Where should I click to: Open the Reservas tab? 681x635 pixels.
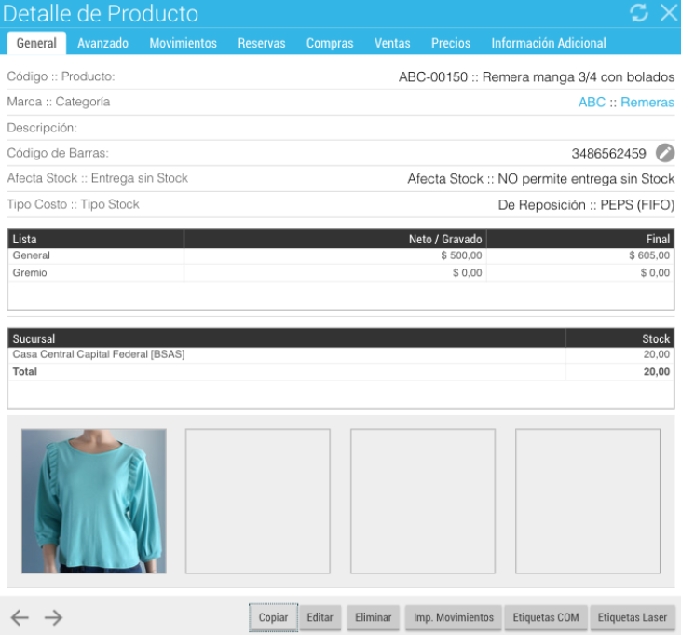click(262, 43)
